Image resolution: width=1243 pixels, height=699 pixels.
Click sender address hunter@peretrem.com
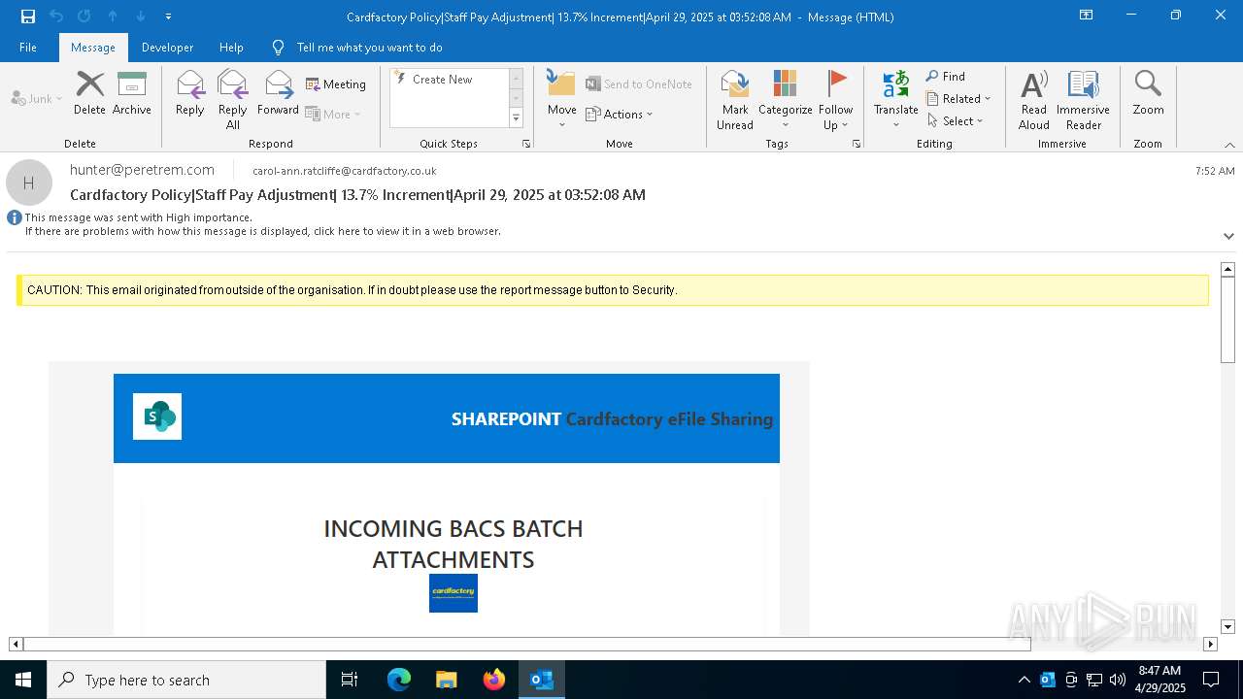[x=142, y=170]
